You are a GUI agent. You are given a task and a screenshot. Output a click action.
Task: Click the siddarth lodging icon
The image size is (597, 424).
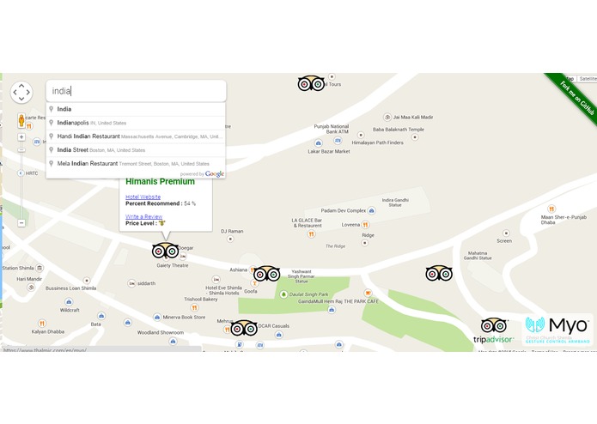[131, 284]
